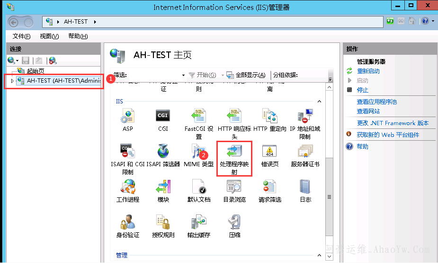Open the MIME 类型 icon
The width and height of the screenshot is (438, 263).
[198, 153]
